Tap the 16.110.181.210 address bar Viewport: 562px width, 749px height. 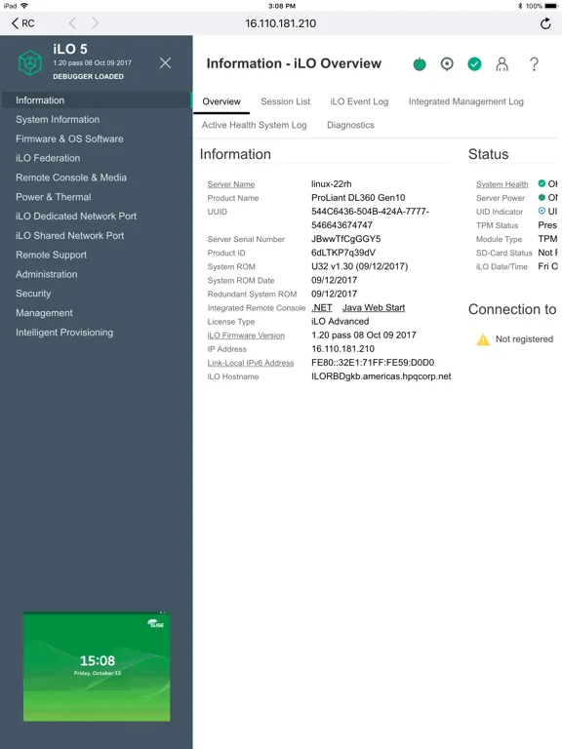pos(281,23)
